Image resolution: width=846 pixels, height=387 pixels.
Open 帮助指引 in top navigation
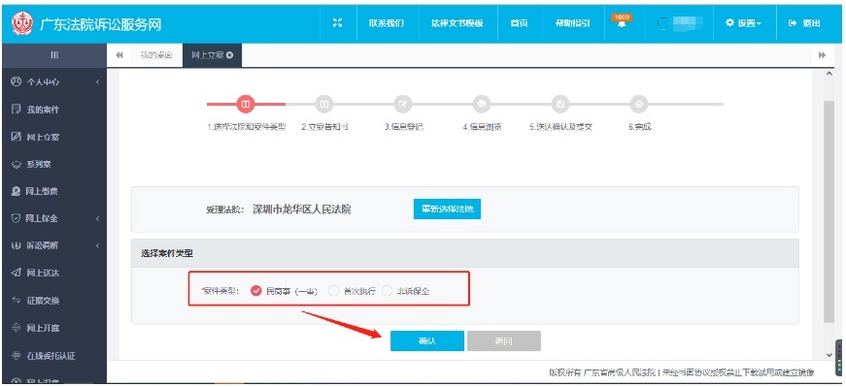(x=572, y=23)
